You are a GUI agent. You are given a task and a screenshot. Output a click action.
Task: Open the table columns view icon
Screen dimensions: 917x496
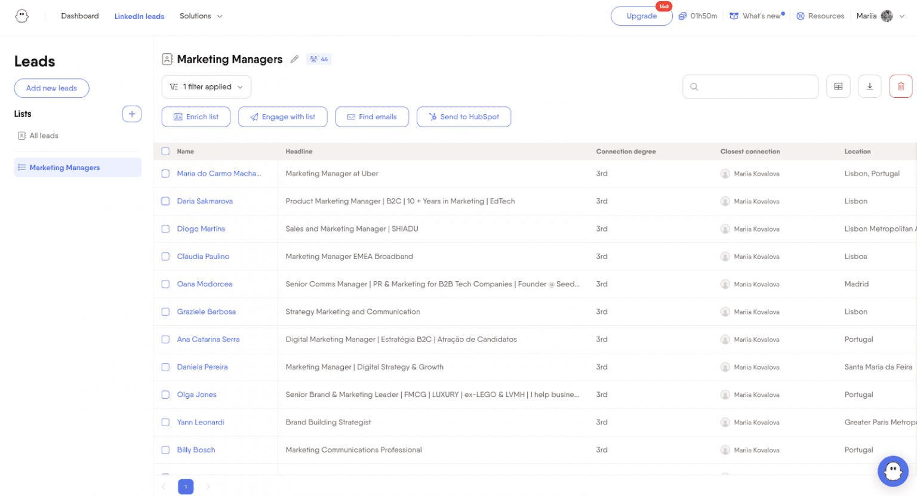click(838, 87)
